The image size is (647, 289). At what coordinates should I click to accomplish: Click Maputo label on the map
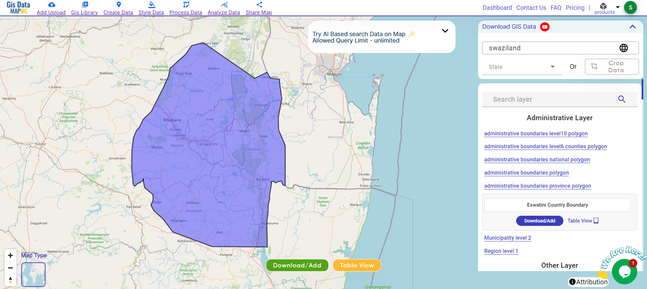[334, 74]
